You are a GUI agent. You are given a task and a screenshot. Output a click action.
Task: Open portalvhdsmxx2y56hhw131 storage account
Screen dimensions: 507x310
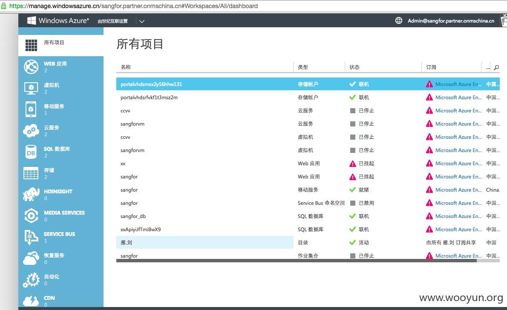coord(151,84)
